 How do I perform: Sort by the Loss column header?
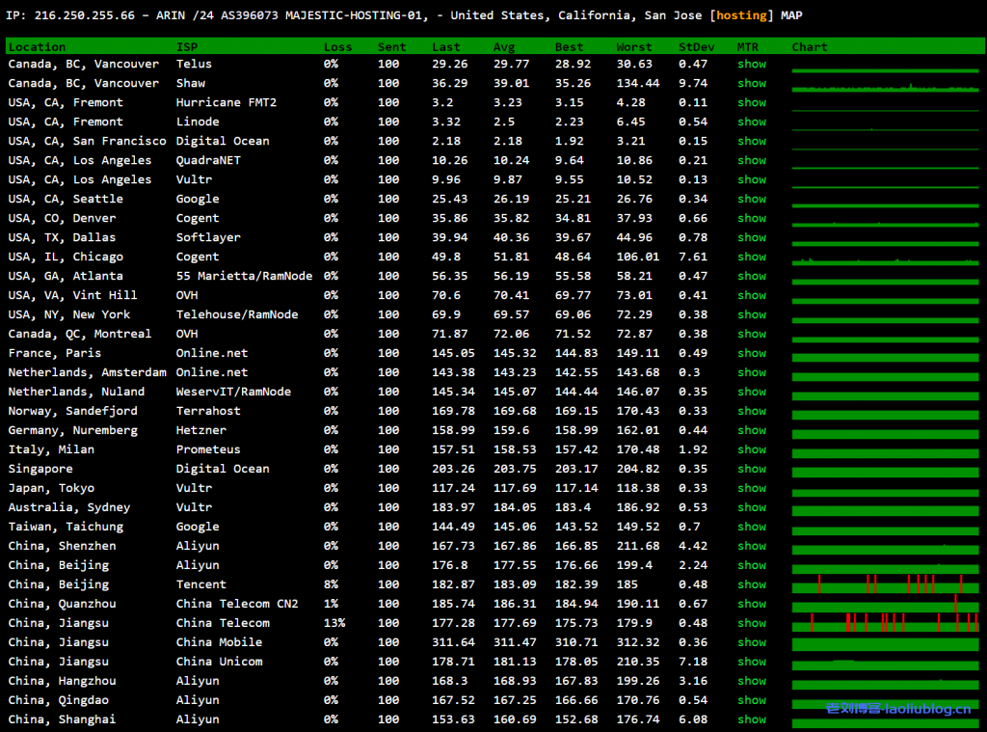[337, 46]
